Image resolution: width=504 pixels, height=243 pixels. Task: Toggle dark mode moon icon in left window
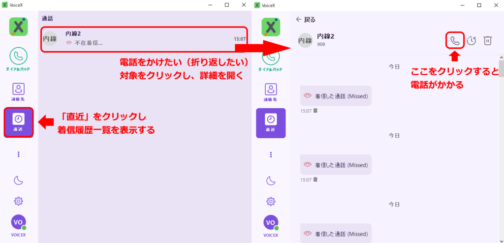coord(18,181)
